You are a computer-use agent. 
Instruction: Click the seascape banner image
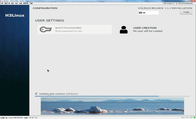pos(112,106)
